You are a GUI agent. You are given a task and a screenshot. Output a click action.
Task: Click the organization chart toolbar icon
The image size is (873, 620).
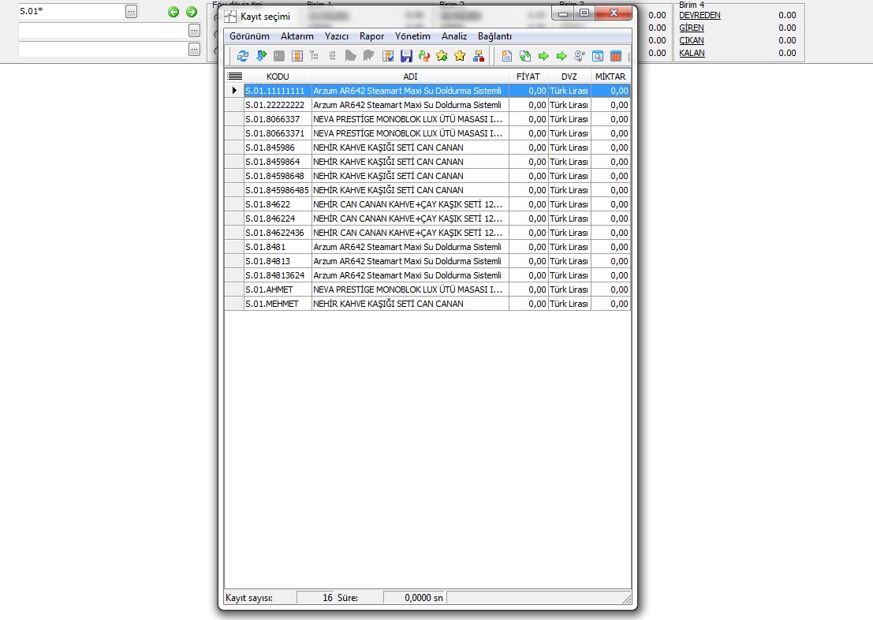(478, 56)
